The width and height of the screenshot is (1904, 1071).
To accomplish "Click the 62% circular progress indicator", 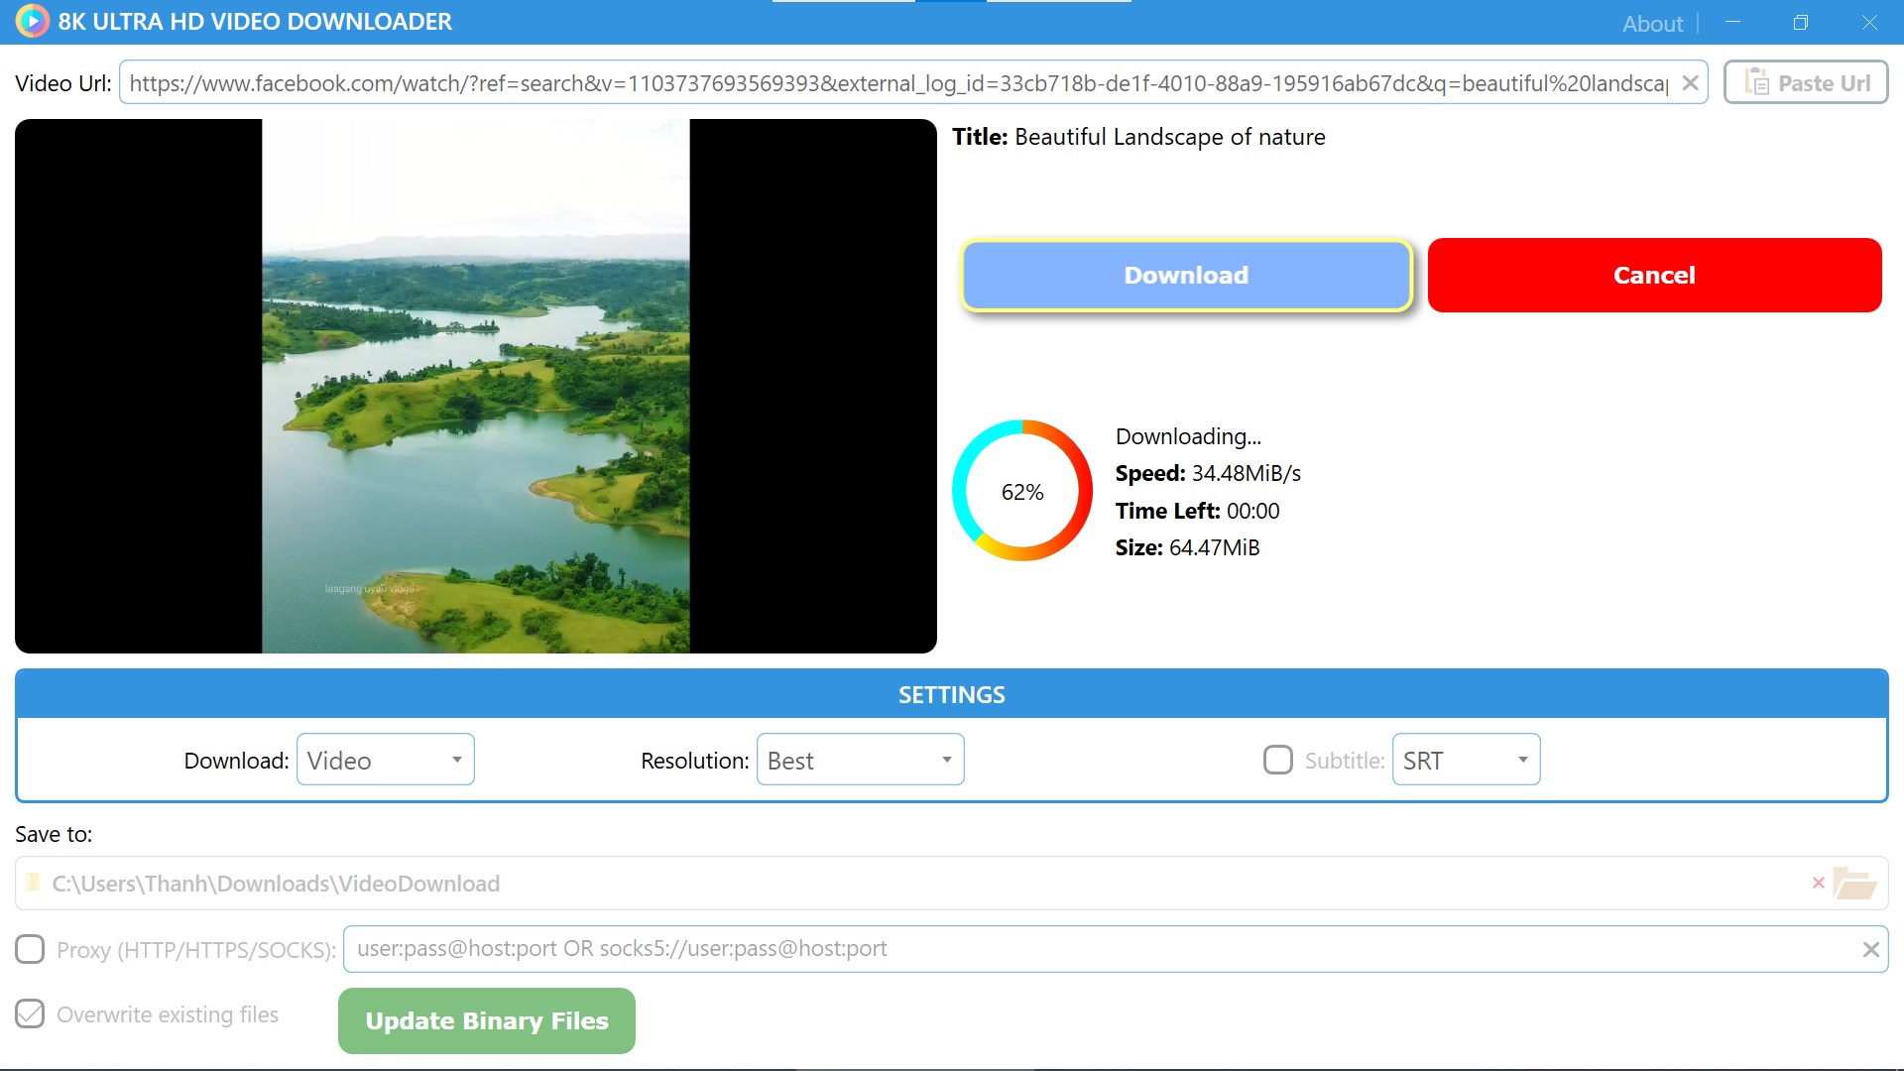I will click(x=1021, y=491).
